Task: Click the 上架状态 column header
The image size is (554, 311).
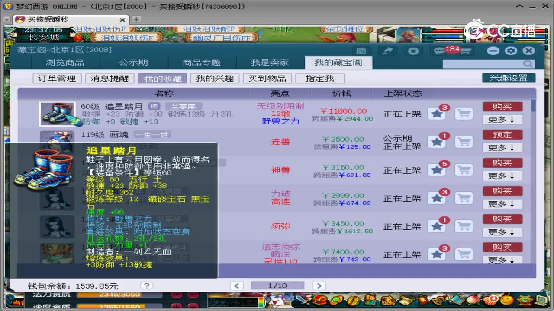Action: (x=403, y=93)
